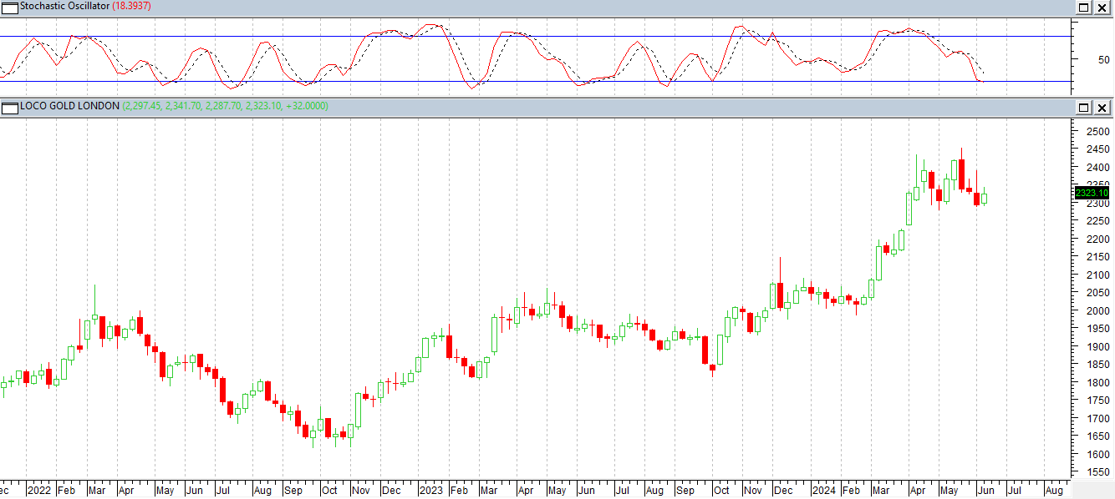The width and height of the screenshot is (1115, 499).
Task: Click the 2100 price axis label
Action: [x=1097, y=275]
